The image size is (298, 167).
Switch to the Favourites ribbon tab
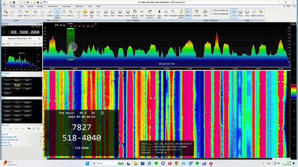click(67, 6)
